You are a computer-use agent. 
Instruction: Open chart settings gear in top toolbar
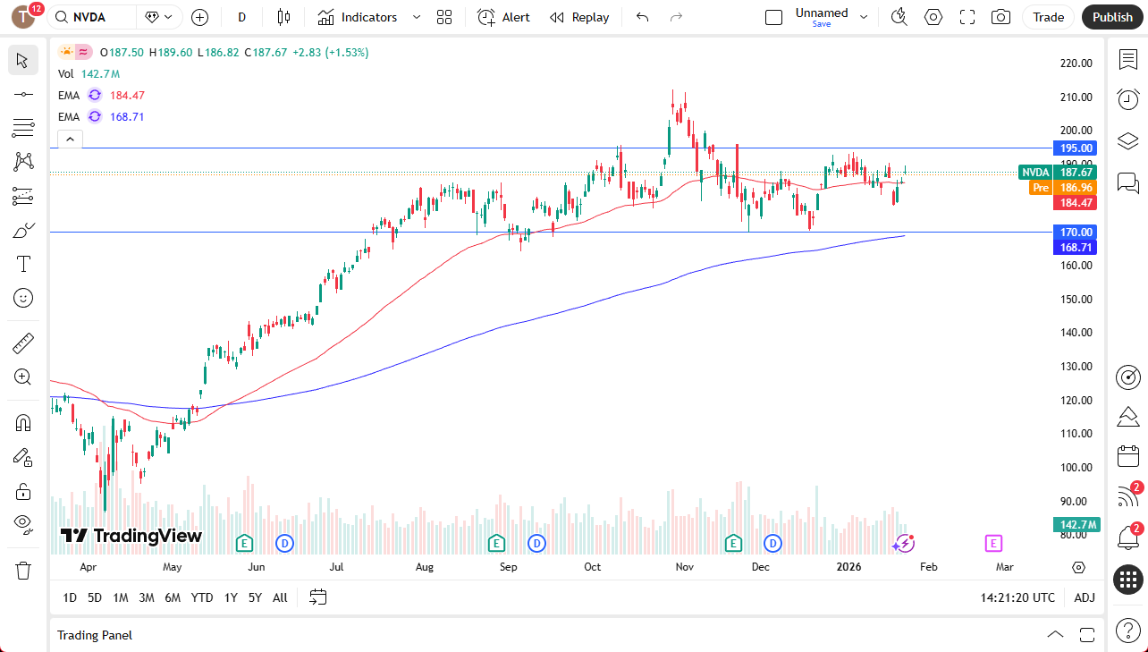[933, 17]
